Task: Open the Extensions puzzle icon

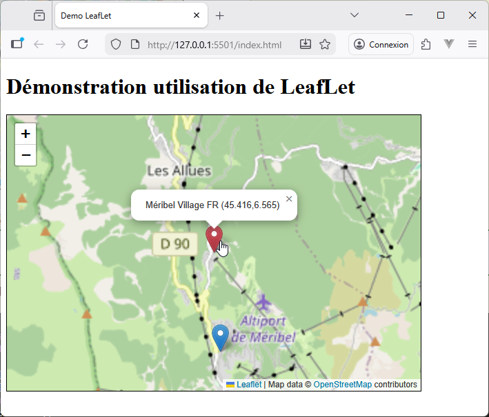Action: pyautogui.click(x=426, y=44)
